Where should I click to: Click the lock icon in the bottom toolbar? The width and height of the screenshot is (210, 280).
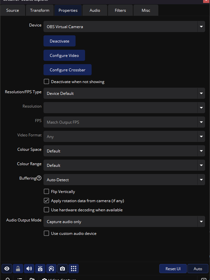[18, 269]
